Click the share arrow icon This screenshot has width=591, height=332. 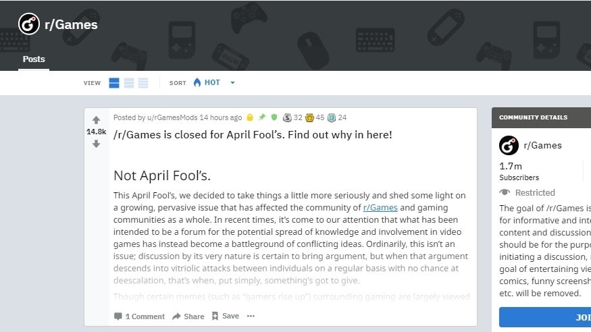pyautogui.click(x=176, y=316)
